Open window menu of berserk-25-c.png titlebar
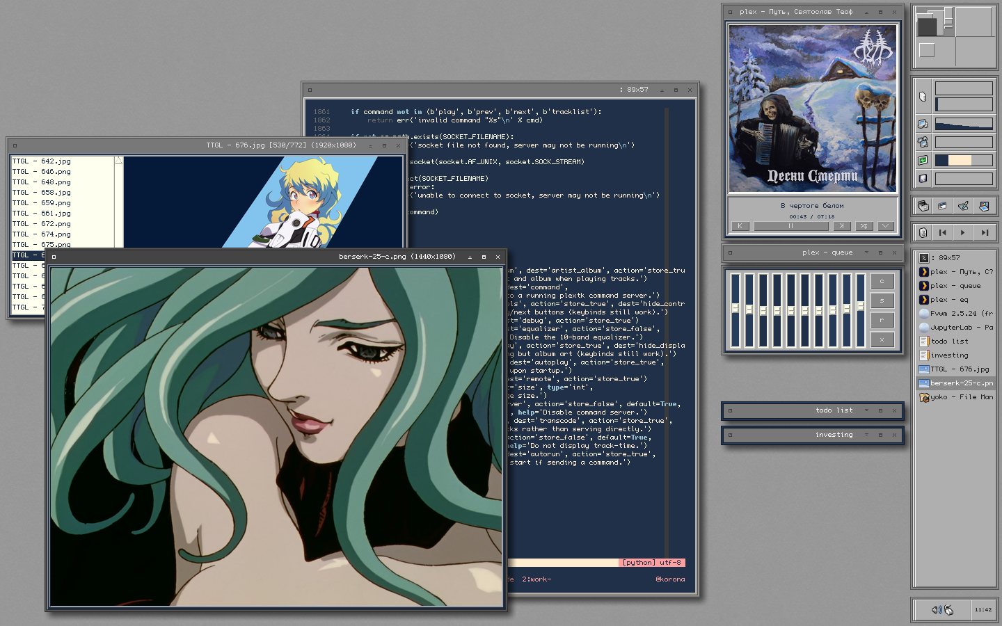 tap(54, 257)
